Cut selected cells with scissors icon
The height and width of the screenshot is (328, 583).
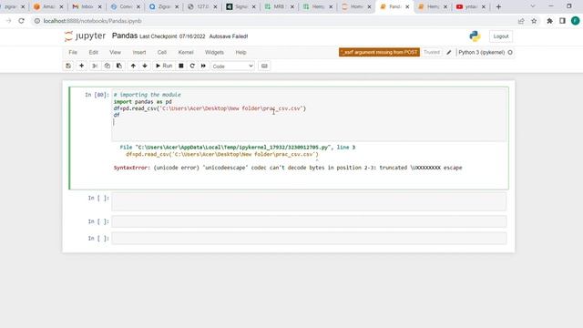pyautogui.click(x=95, y=66)
